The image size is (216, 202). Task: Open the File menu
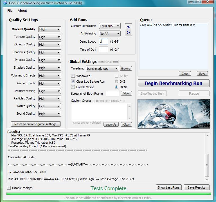click(10, 11)
